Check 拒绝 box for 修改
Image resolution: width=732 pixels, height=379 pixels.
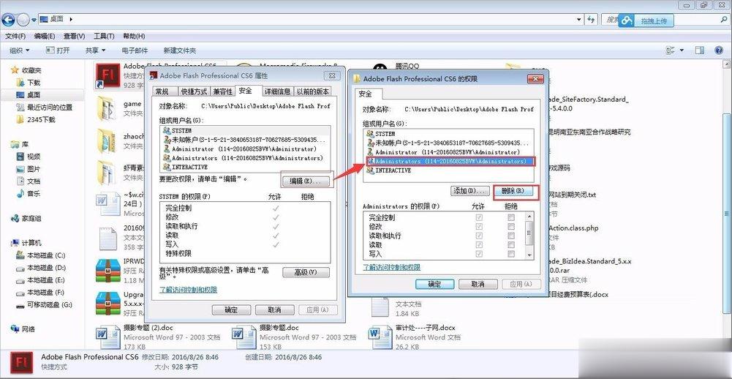point(511,227)
